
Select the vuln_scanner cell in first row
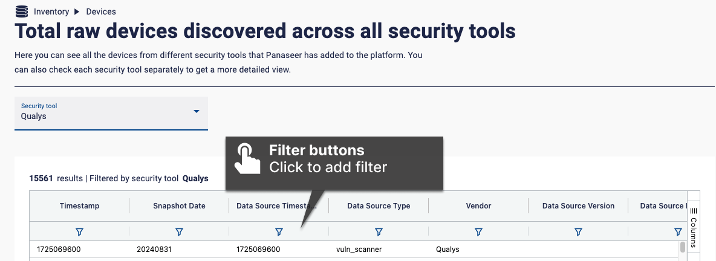coord(356,250)
